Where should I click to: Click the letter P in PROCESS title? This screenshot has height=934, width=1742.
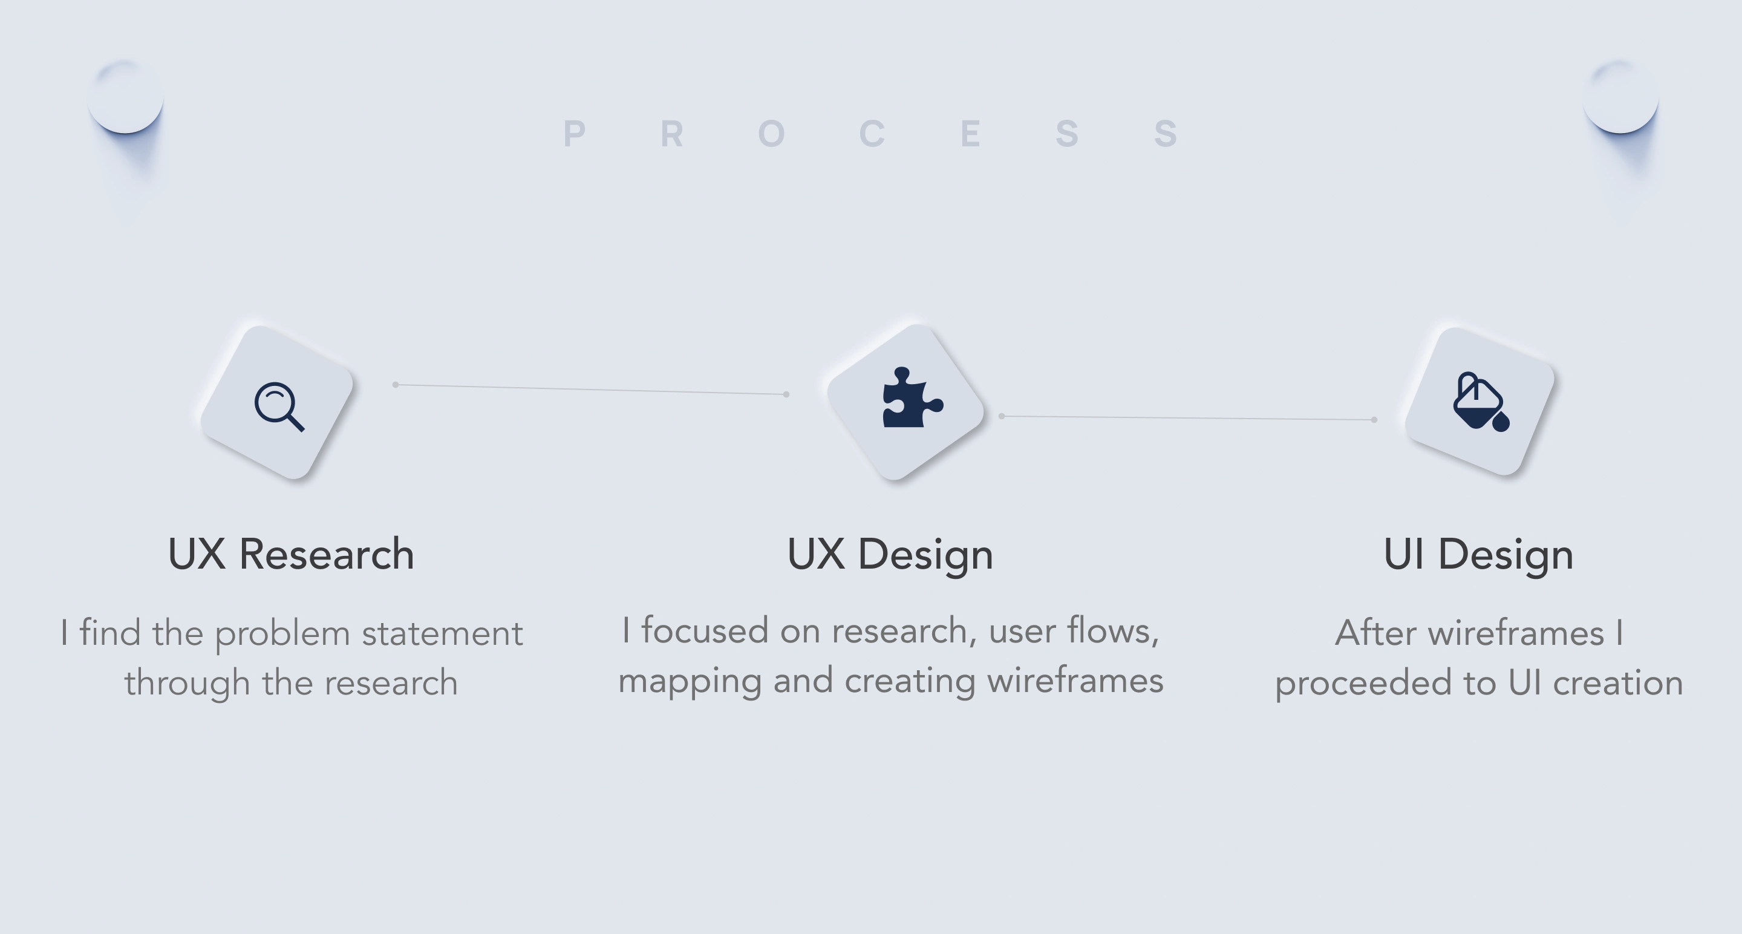574,133
